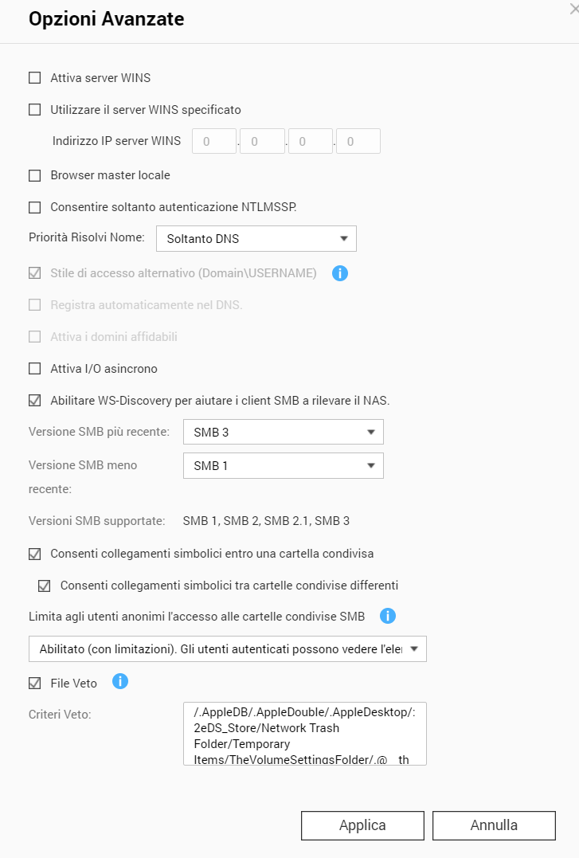This screenshot has width=579, height=858.
Task: Uncheck symbolic links within a shared folder
Action: (x=34, y=553)
